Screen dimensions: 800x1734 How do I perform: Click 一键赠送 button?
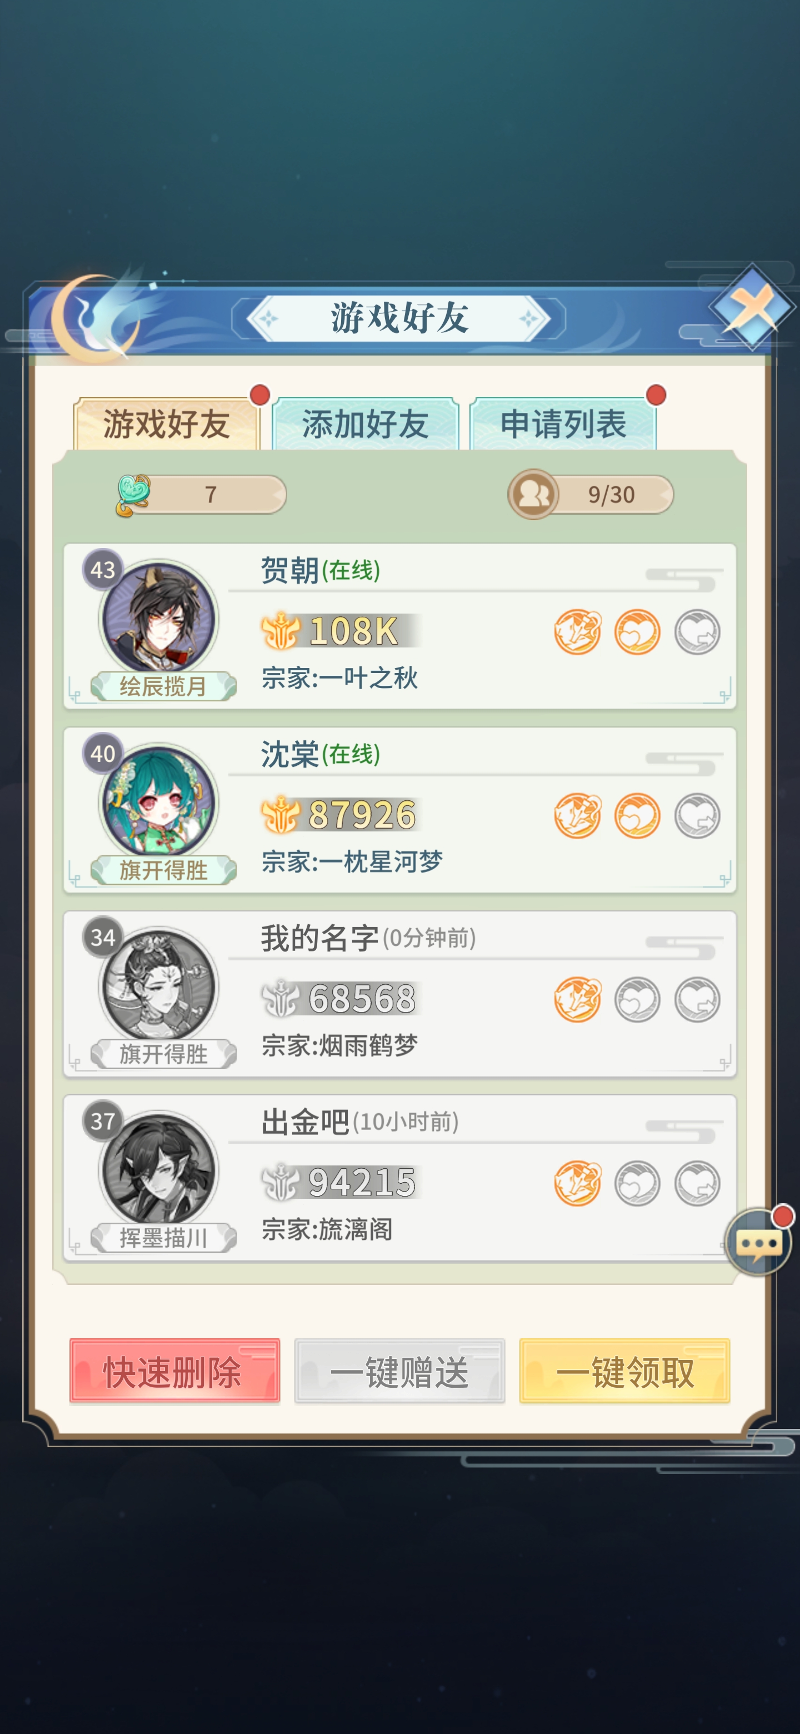click(399, 1371)
